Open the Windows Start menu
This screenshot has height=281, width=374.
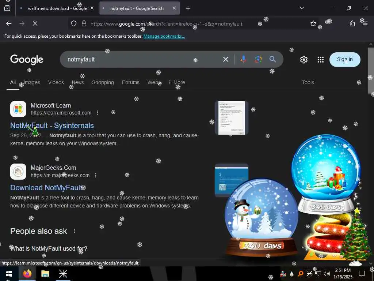pyautogui.click(x=9, y=274)
